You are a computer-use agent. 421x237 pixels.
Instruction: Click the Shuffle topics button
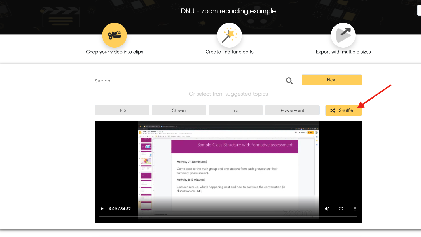343,110
